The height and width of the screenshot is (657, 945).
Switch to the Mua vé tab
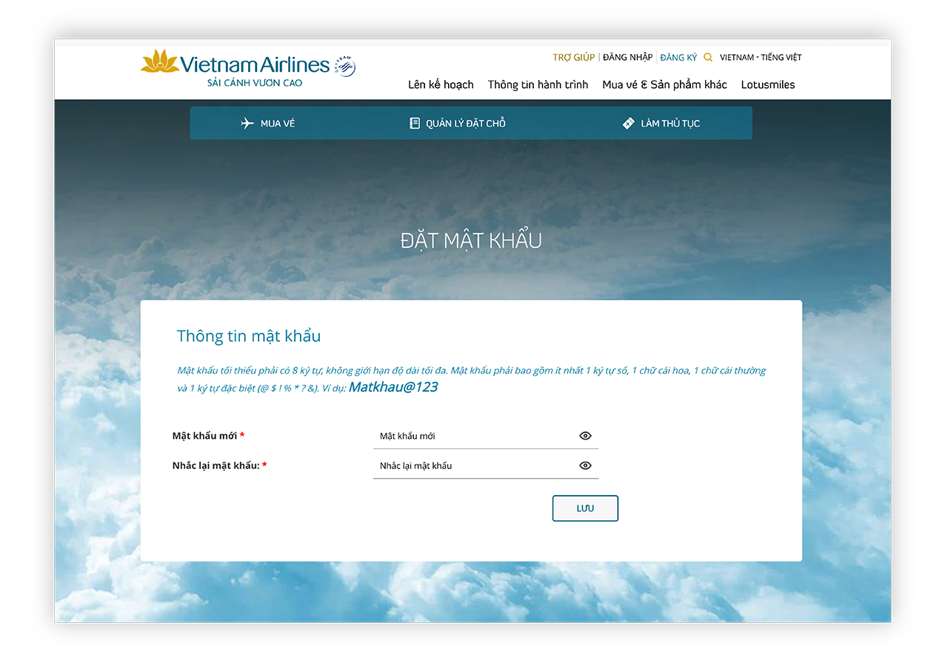pyautogui.click(x=277, y=124)
